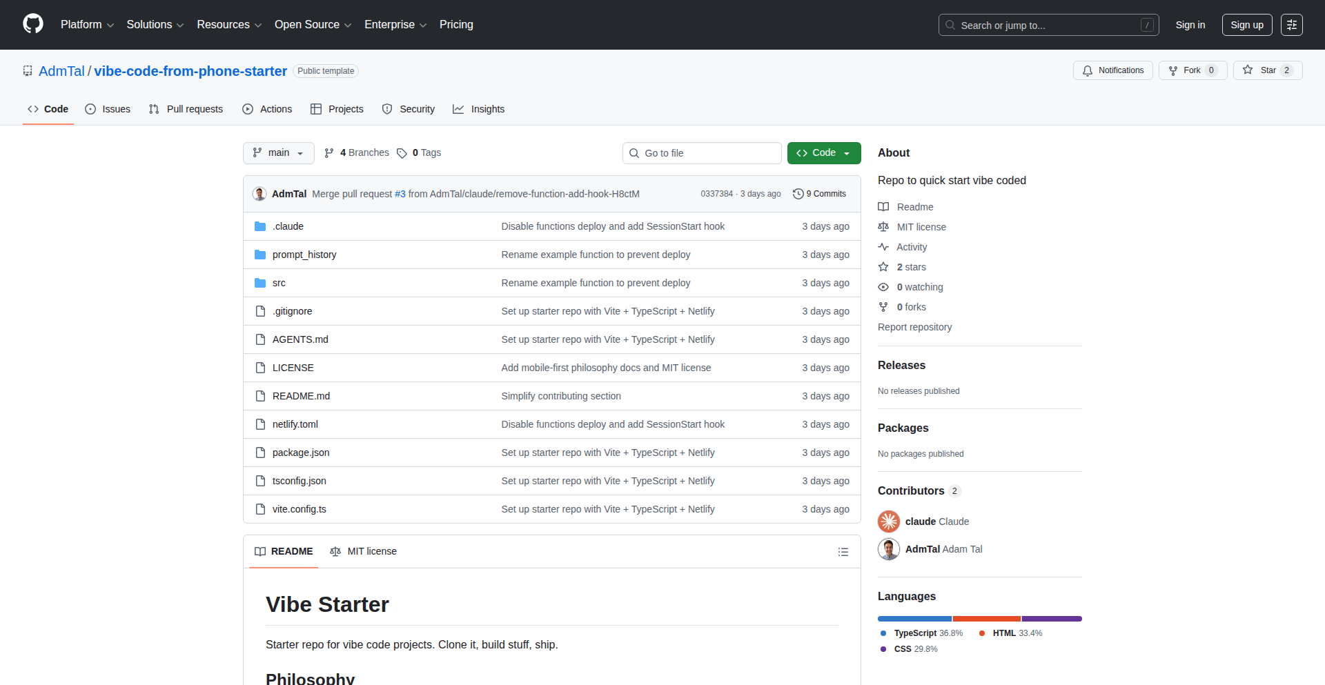Click the tsconfig.json file icon
Screen dimensions: 1325x685
pyautogui.click(x=260, y=481)
